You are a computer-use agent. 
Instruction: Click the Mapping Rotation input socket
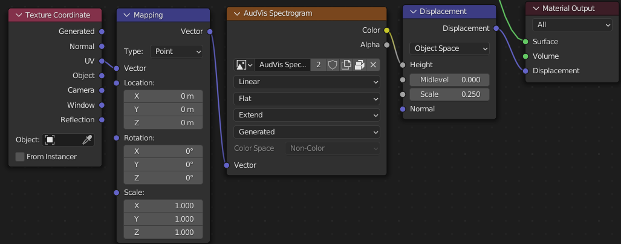(x=117, y=137)
